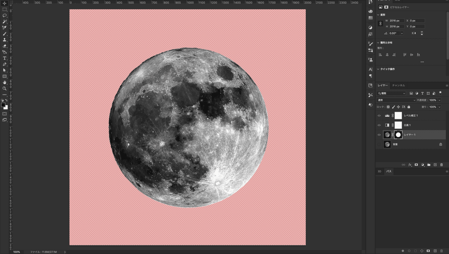Viewport: 449px width, 254px height.
Task: Switch to the 3D tab
Action: pos(379,171)
